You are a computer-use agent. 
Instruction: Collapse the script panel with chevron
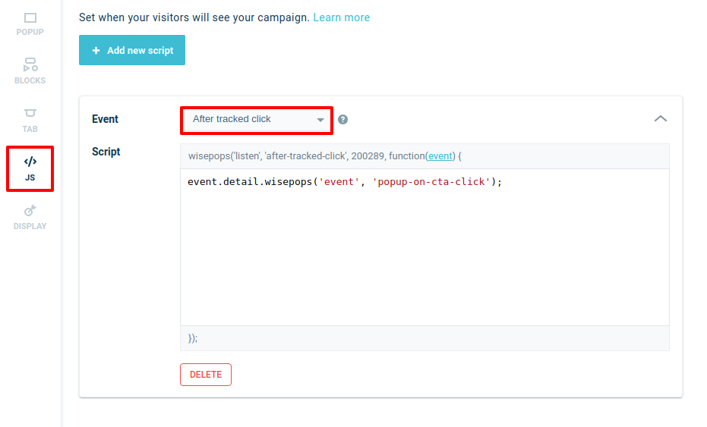pos(661,119)
